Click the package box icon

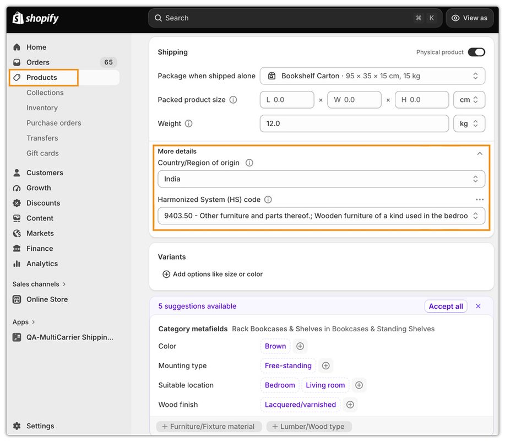click(272, 76)
